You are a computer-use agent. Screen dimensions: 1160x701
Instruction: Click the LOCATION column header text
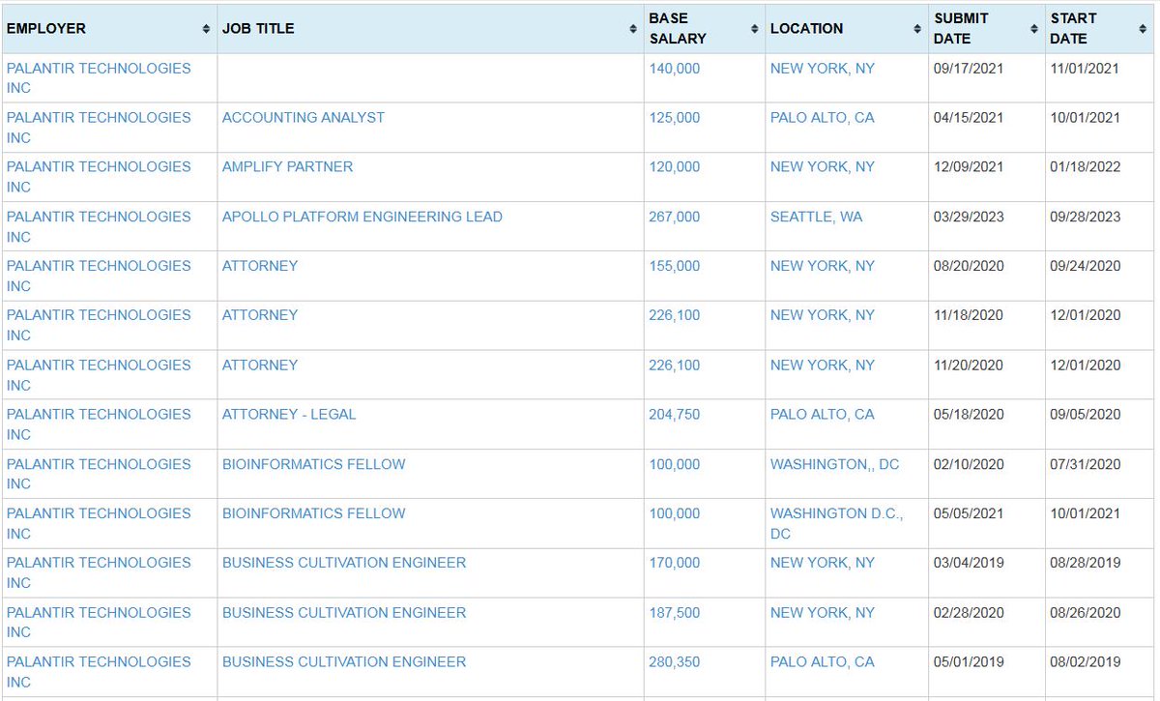pyautogui.click(x=807, y=29)
